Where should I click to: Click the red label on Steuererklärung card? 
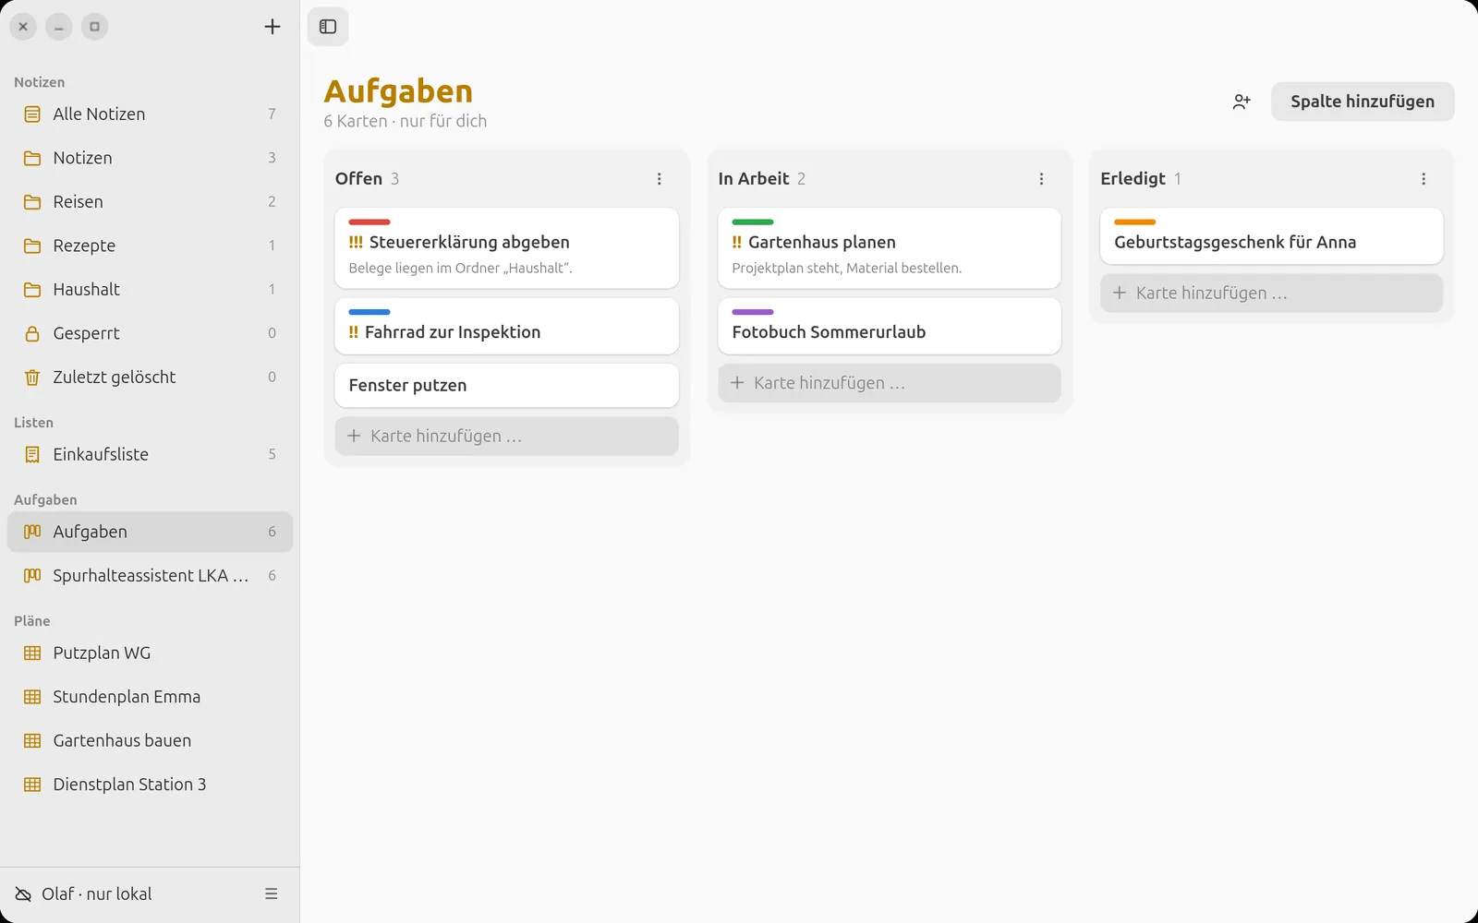pos(369,222)
